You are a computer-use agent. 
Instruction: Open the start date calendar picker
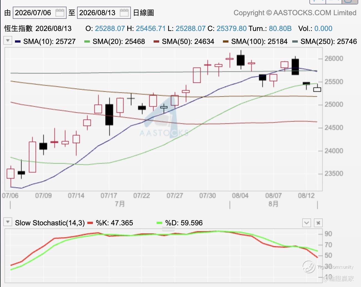(60, 13)
